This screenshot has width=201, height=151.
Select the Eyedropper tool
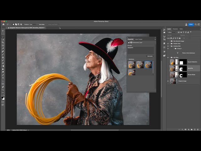[x=3, y=48]
